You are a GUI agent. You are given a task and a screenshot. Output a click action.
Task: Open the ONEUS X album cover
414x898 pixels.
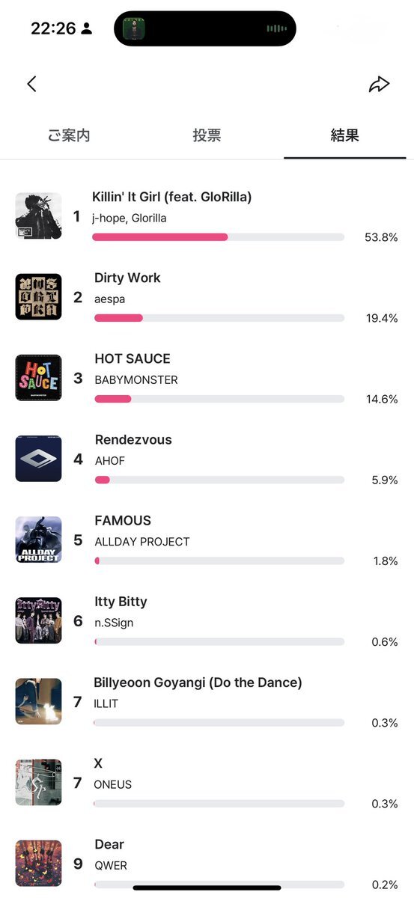click(x=38, y=782)
